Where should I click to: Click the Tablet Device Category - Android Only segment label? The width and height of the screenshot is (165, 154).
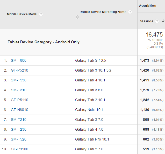point(44,42)
